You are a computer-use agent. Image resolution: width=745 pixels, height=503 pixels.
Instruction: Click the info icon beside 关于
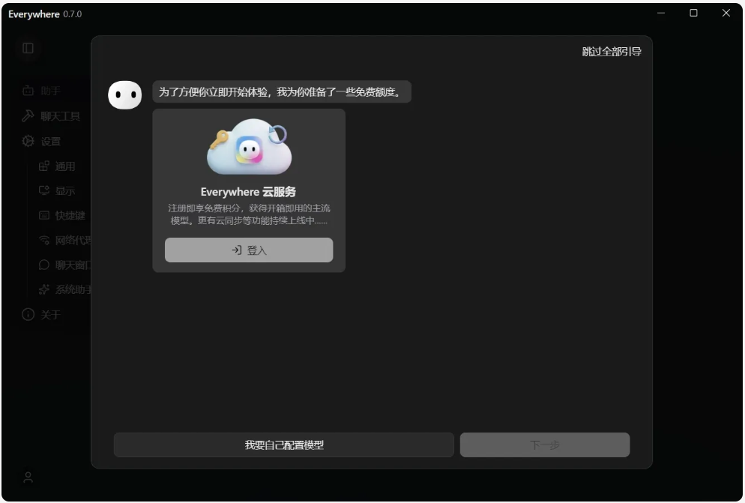point(28,314)
